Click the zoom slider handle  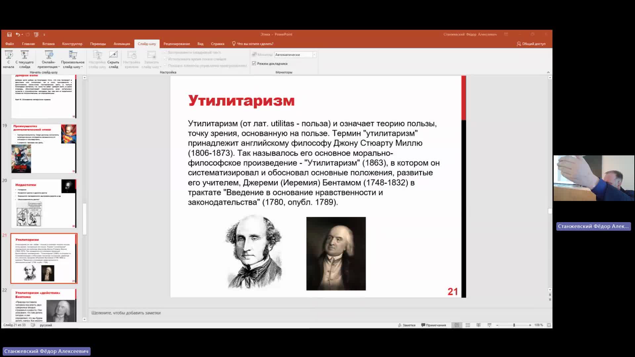tap(514, 325)
